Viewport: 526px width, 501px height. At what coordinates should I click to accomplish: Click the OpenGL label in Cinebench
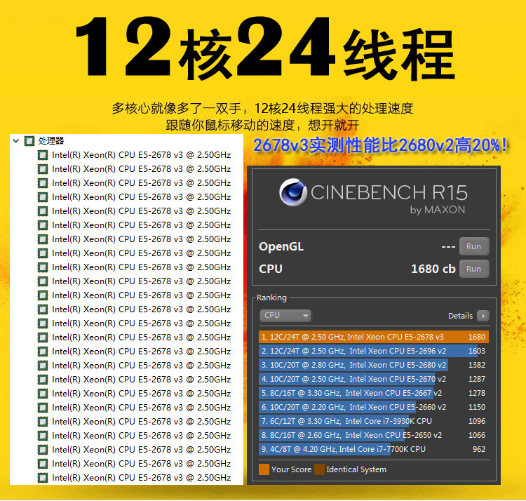pyautogui.click(x=281, y=247)
